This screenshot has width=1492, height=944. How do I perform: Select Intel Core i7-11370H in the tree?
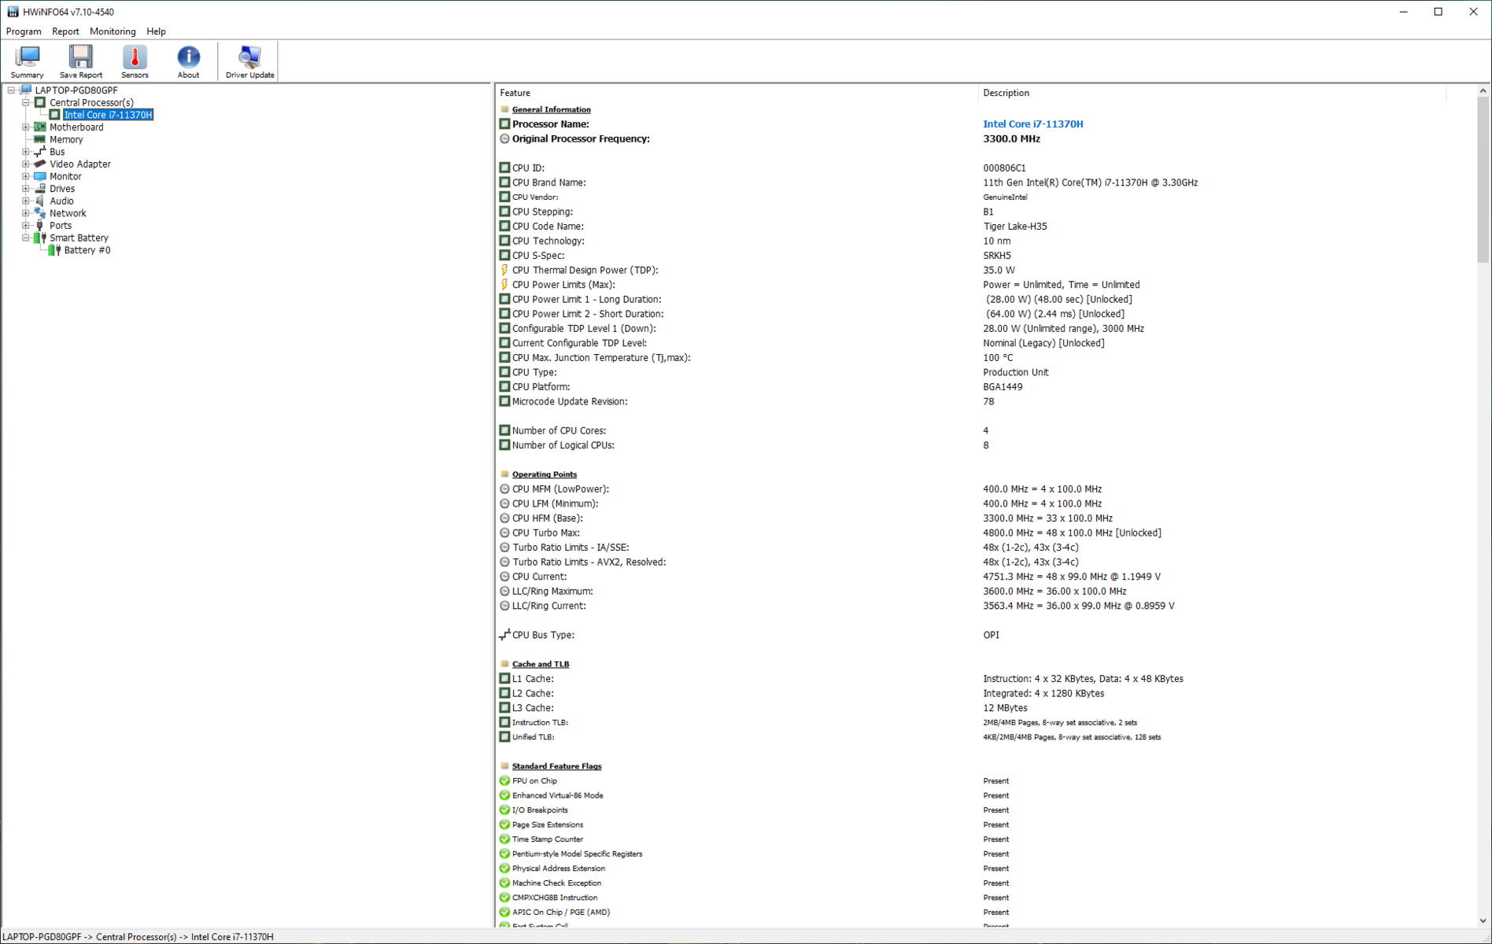pos(108,115)
